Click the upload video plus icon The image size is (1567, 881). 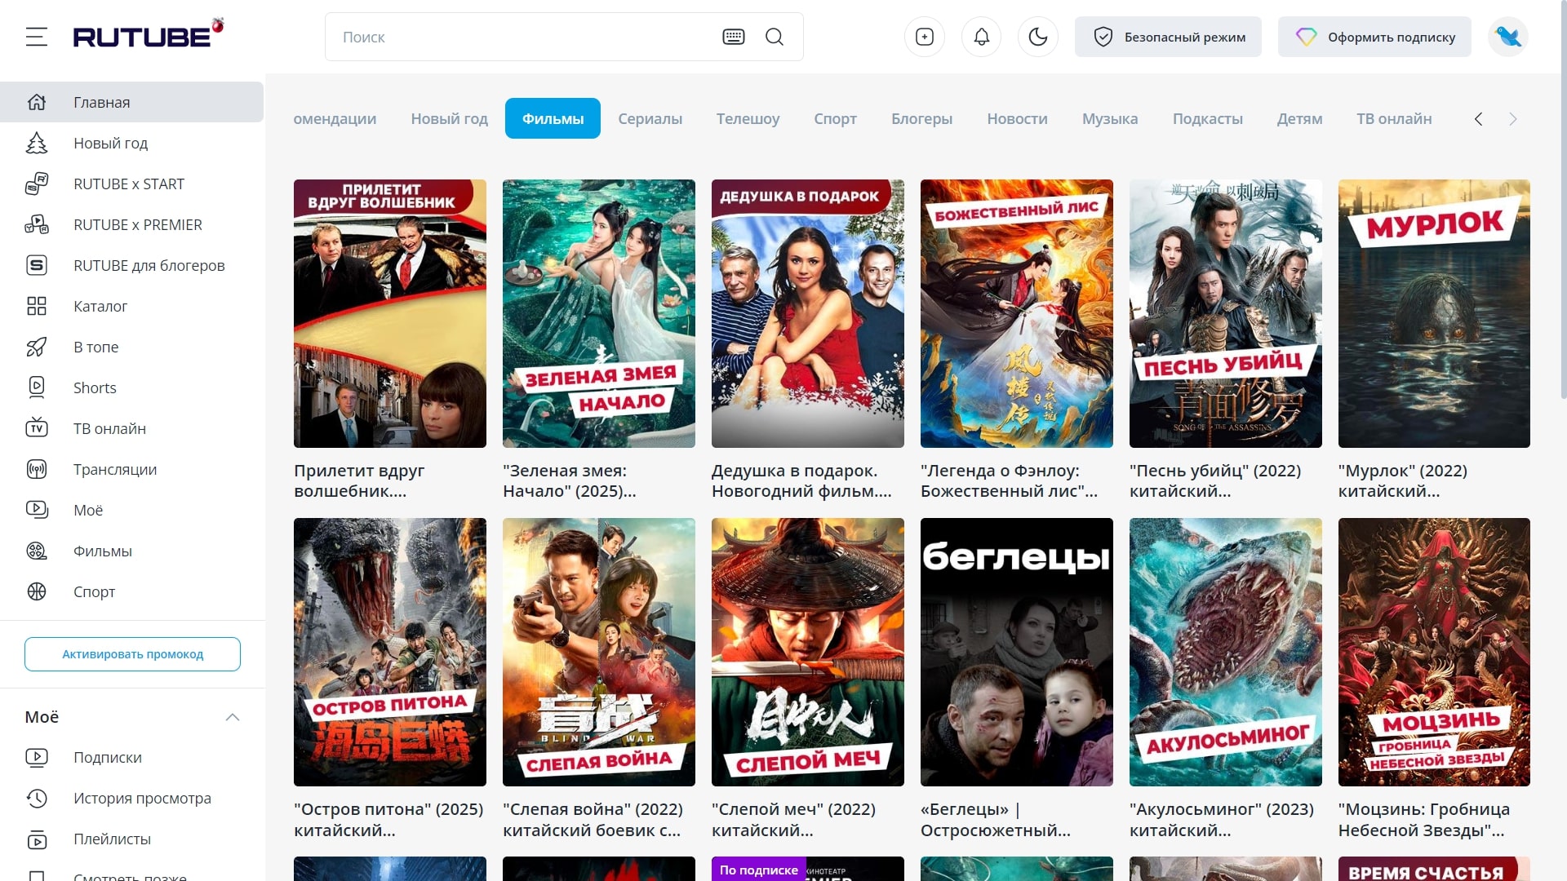[x=925, y=37]
